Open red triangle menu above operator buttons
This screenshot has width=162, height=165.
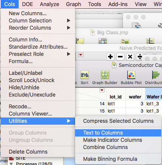point(81,55)
